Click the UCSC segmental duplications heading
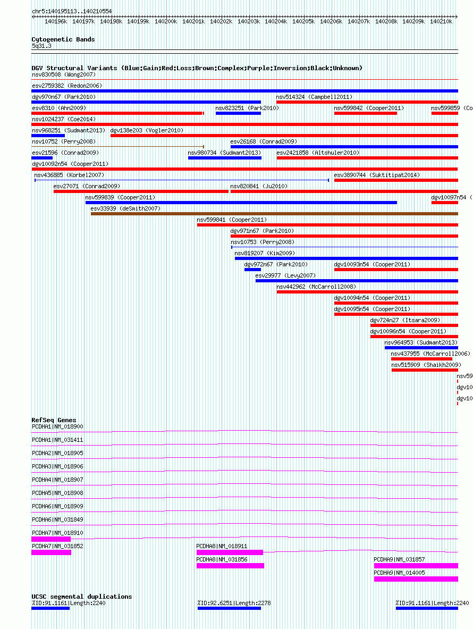Viewport: 473px width, 629px height. click(82, 597)
